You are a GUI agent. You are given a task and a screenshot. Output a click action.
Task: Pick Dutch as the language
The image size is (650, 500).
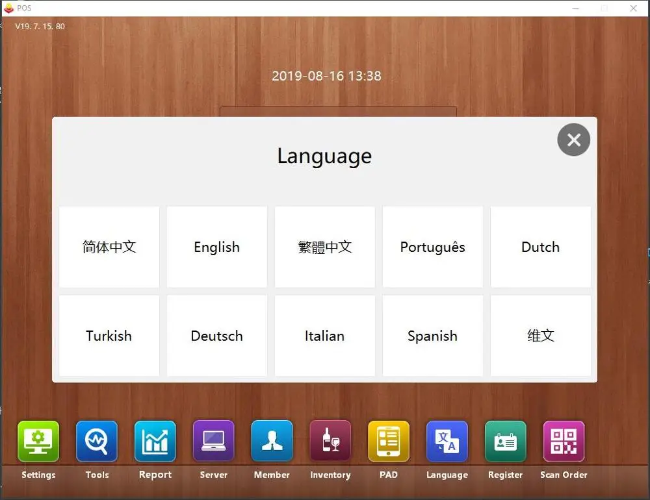pos(541,247)
